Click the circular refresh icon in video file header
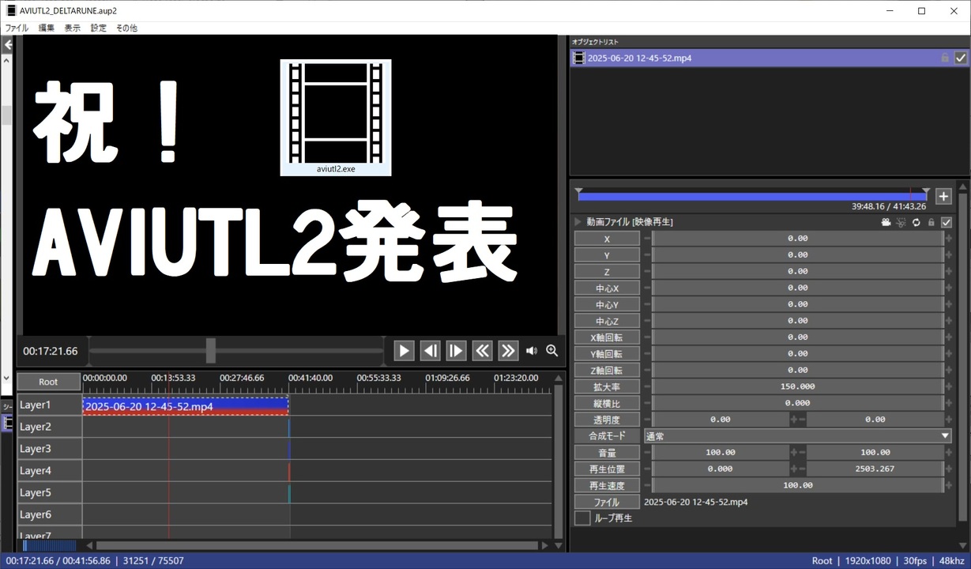 (916, 223)
